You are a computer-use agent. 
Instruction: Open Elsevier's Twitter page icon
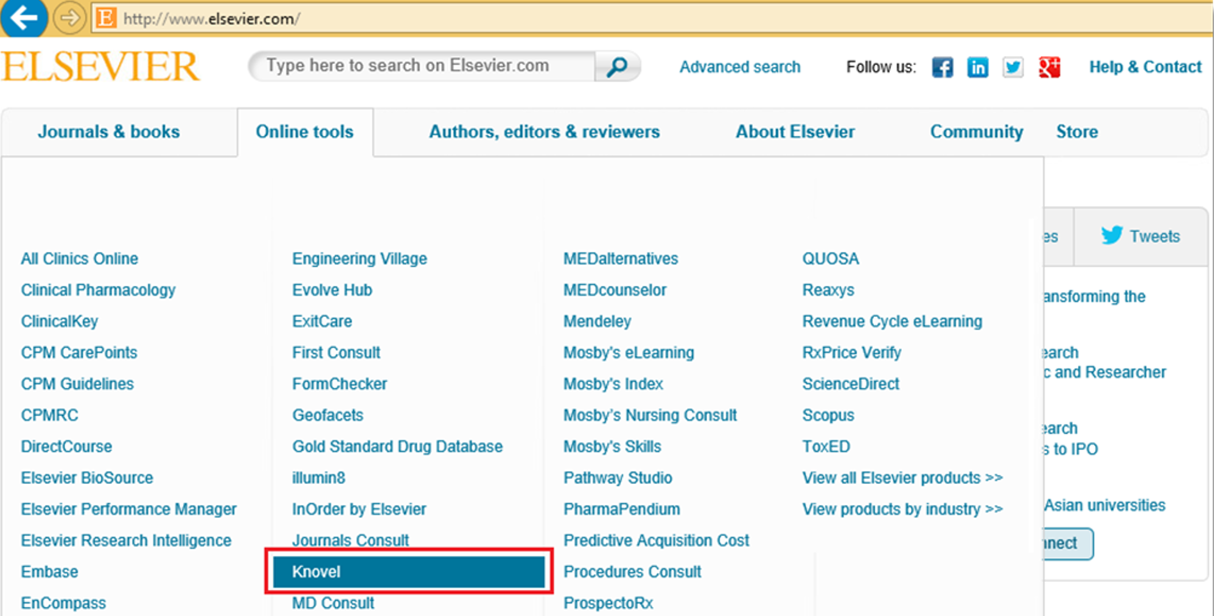[x=1013, y=67]
